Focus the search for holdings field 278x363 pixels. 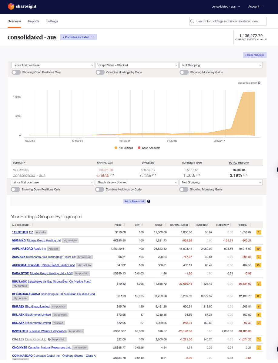click(228, 21)
